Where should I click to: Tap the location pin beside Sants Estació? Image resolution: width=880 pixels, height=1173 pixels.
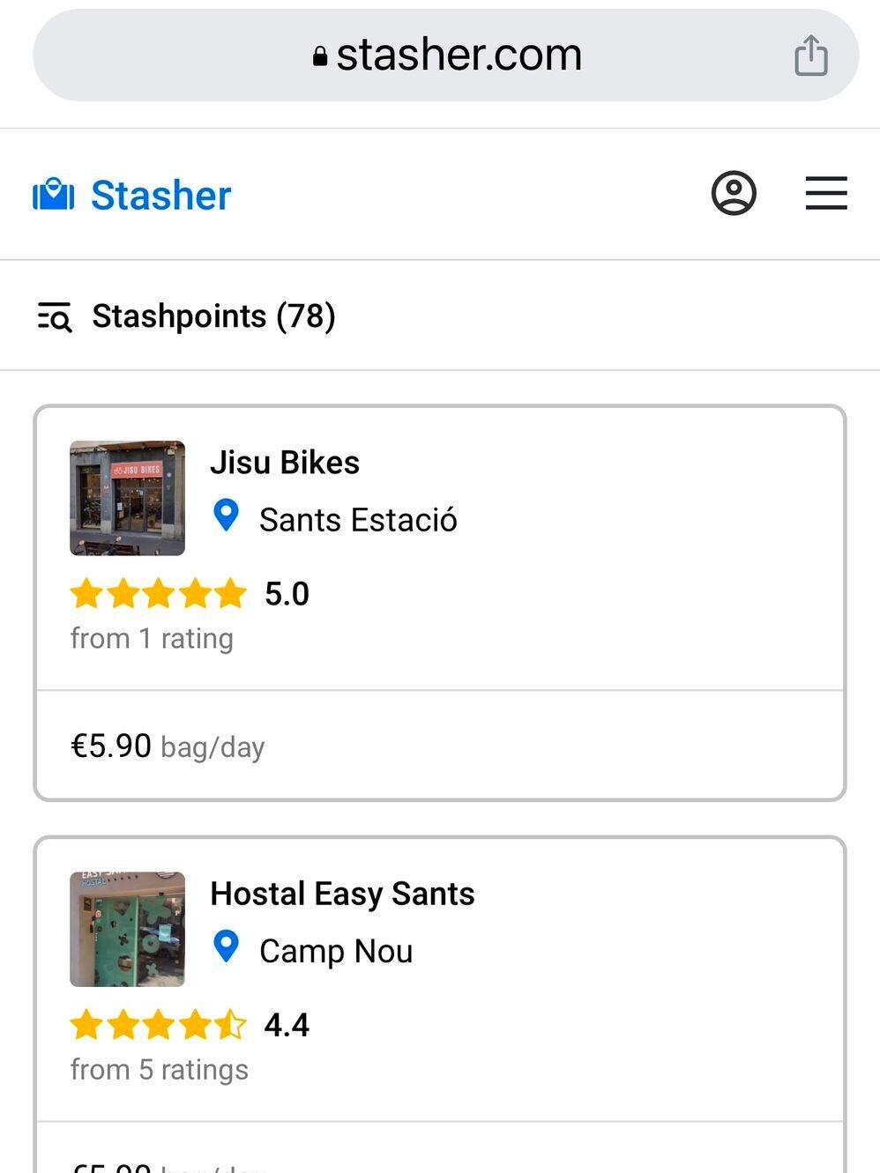point(227,516)
